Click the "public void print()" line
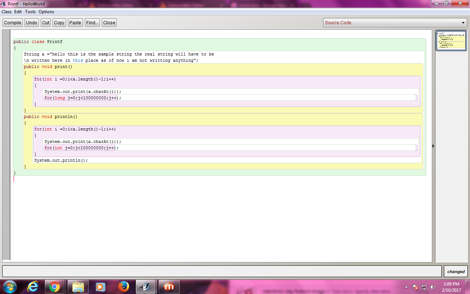Screen dimensions: 470x294 click(x=48, y=67)
